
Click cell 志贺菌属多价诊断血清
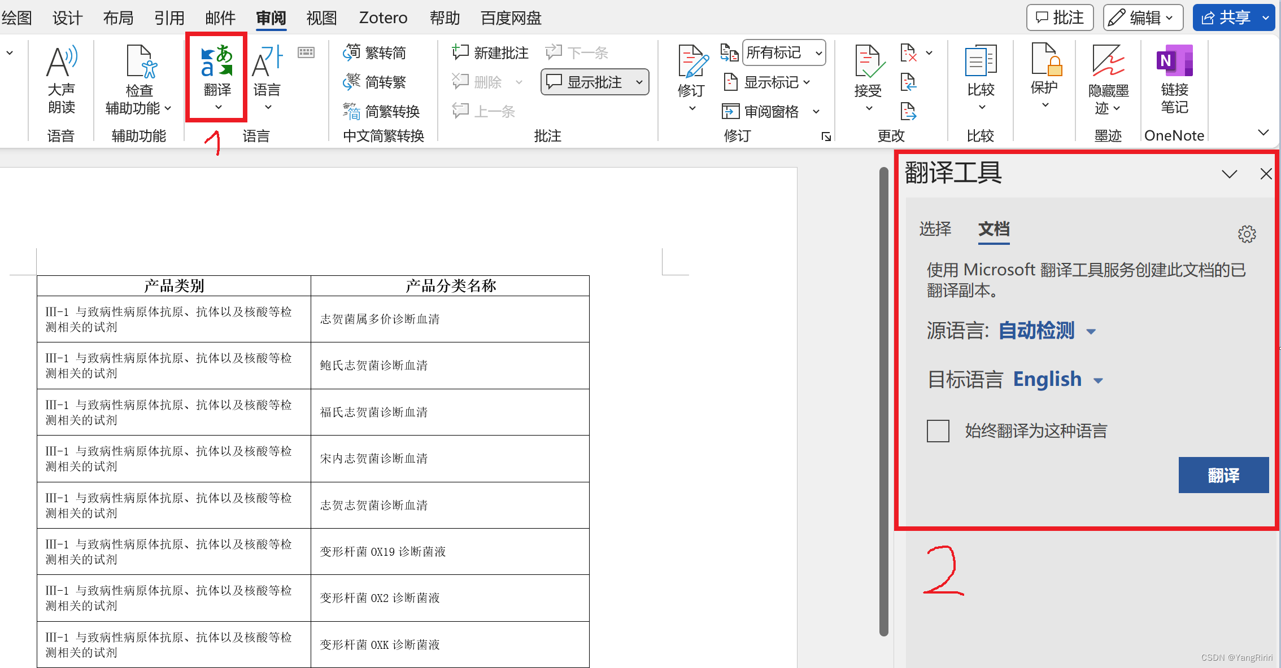coord(450,319)
